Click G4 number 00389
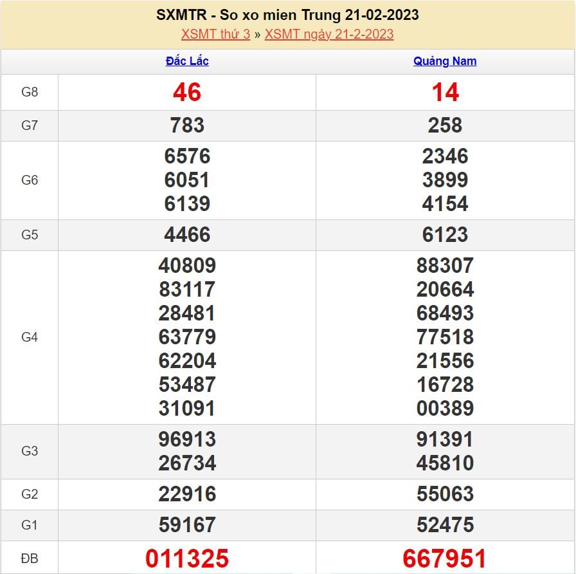576x574 pixels. click(x=445, y=408)
